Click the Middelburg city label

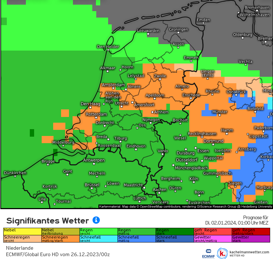tap(63, 142)
